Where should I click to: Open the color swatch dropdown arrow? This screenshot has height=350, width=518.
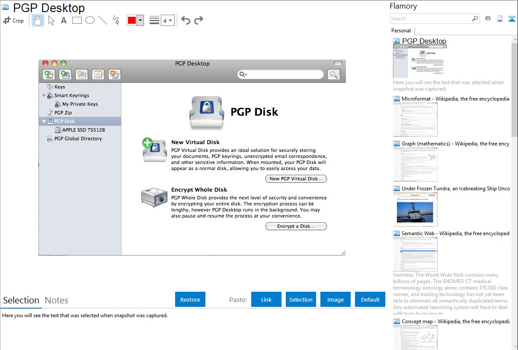[141, 20]
